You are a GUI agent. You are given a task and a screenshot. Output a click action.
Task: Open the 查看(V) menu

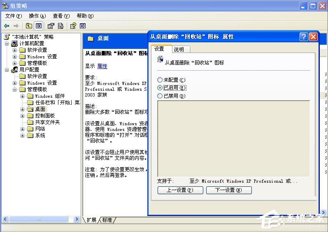61,16
